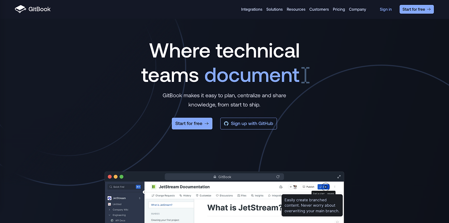The image size is (449, 223).
Task: Click the GitHub octocat icon
Action: [226, 124]
